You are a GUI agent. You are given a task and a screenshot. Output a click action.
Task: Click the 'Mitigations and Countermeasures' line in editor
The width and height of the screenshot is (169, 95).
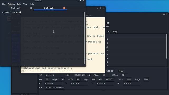click(x=48, y=68)
